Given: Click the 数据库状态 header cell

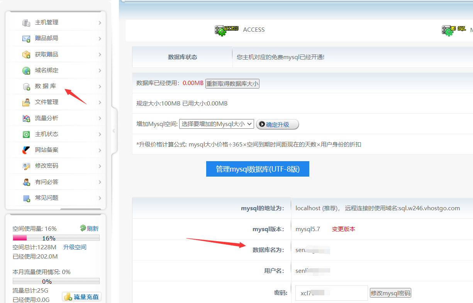Looking at the screenshot, I should [x=182, y=57].
